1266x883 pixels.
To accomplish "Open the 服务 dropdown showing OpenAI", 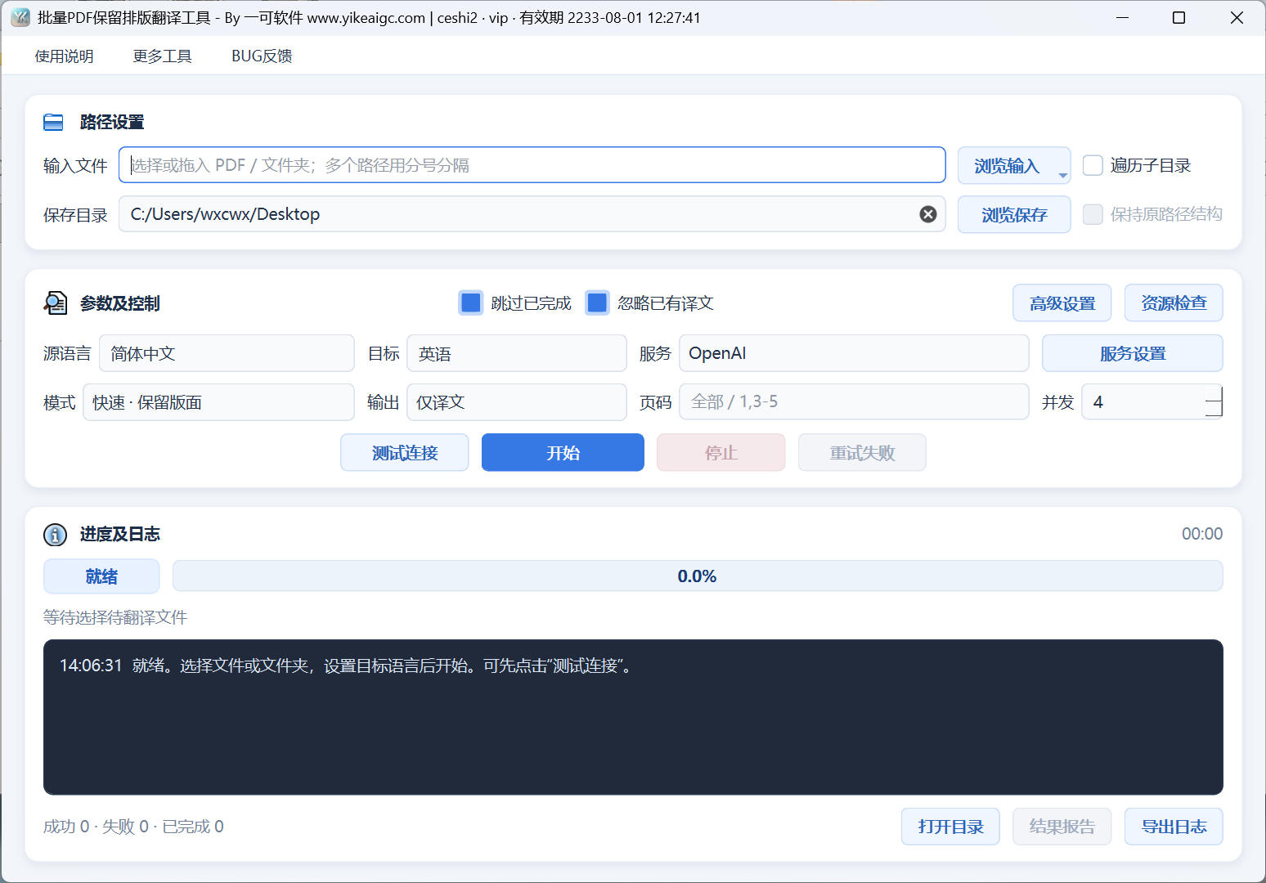I will pos(854,353).
